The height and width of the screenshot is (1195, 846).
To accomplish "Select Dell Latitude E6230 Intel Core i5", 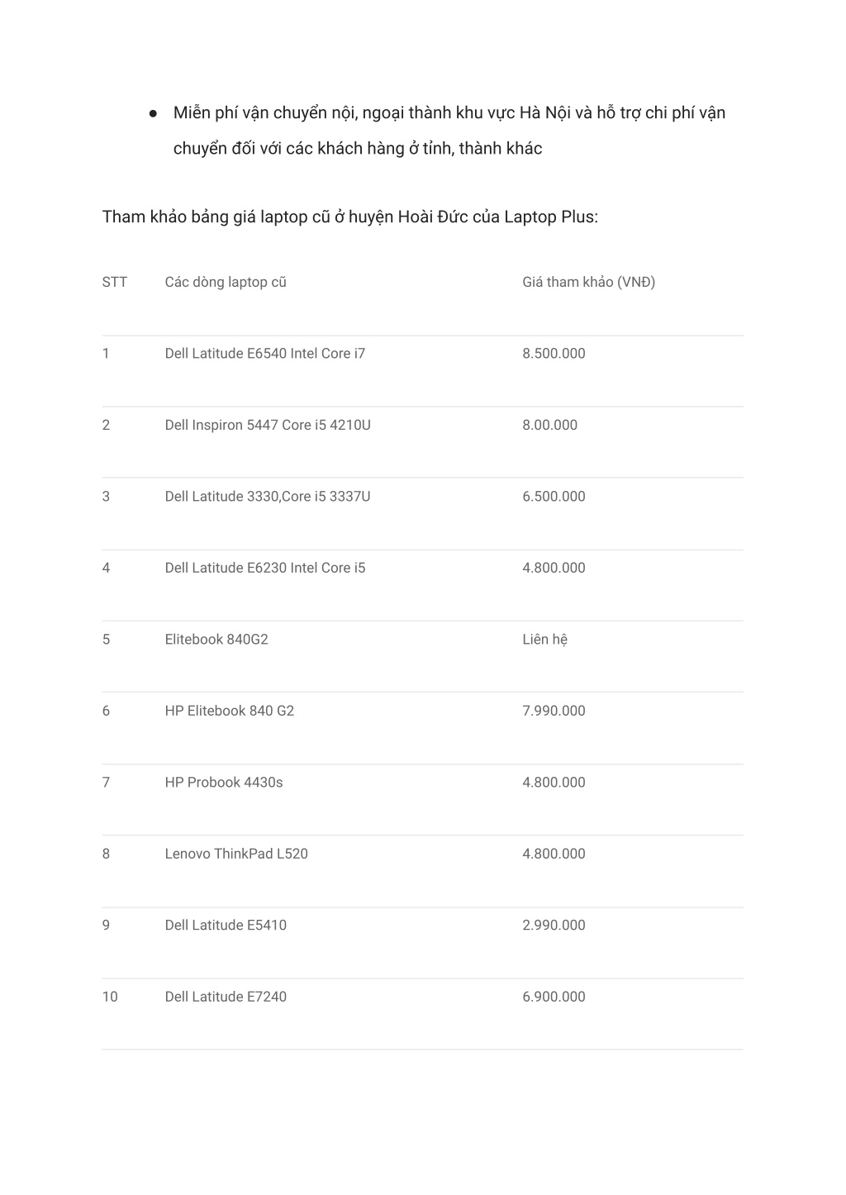I will tap(265, 568).
